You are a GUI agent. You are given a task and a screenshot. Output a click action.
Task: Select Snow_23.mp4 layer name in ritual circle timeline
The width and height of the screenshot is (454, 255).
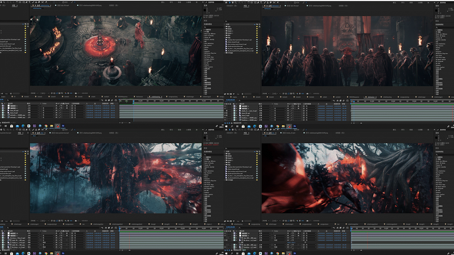[x=14, y=110]
